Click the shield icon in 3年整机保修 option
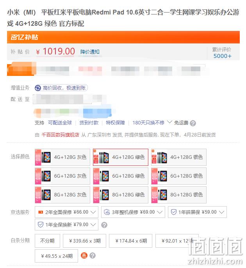The image size is (246, 268). click(x=107, y=212)
